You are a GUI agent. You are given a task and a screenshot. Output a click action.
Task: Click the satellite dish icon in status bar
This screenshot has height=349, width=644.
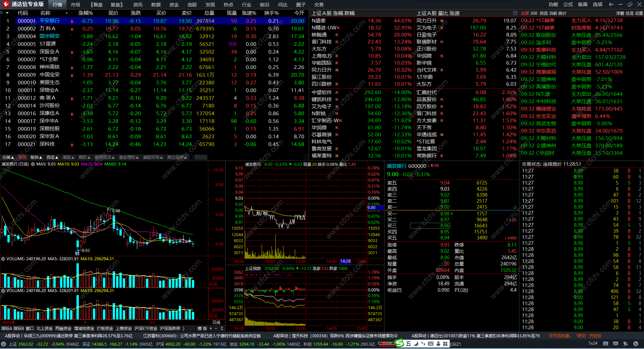626,344
